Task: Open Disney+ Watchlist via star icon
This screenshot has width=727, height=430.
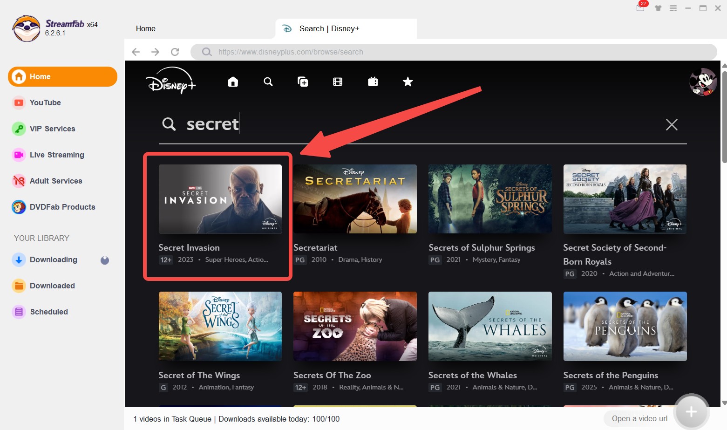Action: (x=408, y=82)
